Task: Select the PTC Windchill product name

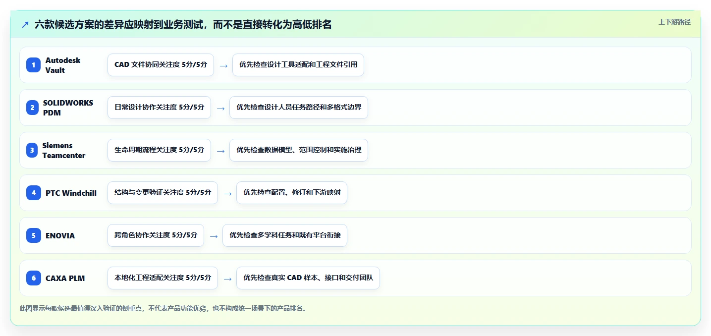Action: (71, 193)
